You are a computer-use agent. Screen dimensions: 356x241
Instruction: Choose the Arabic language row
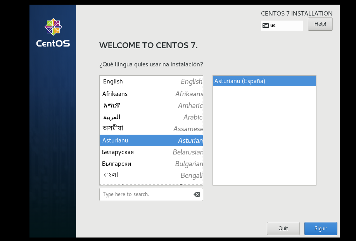[151, 117]
